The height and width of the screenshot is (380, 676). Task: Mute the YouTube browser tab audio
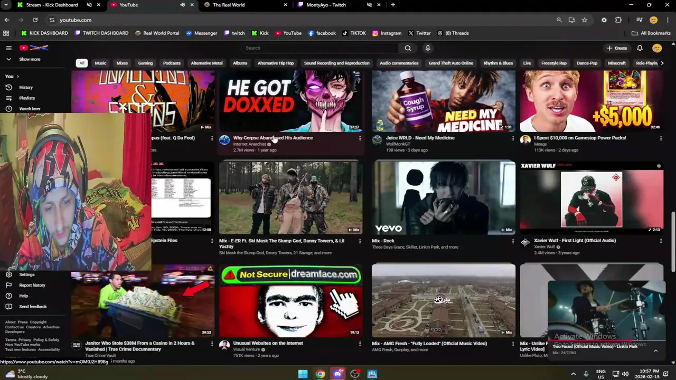click(x=182, y=5)
